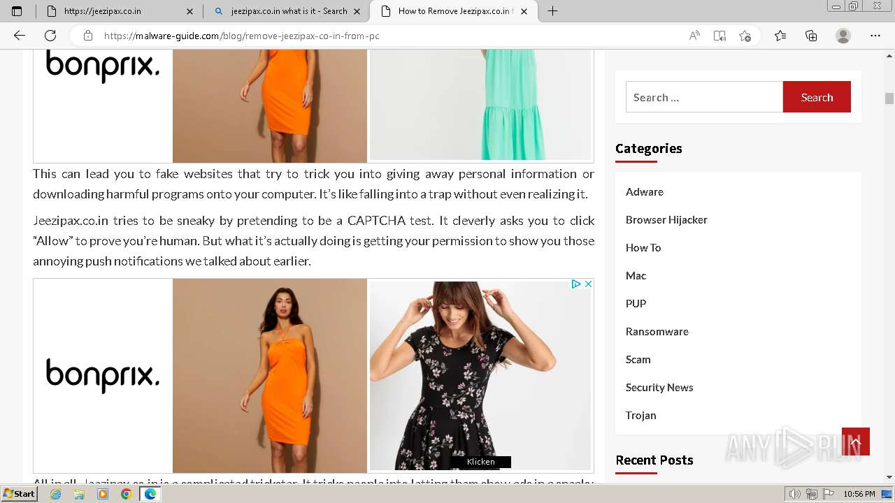Switch to jeezipax.co.in what is it search tab

(287, 11)
